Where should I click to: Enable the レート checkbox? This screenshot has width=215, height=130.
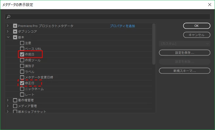[22, 95]
